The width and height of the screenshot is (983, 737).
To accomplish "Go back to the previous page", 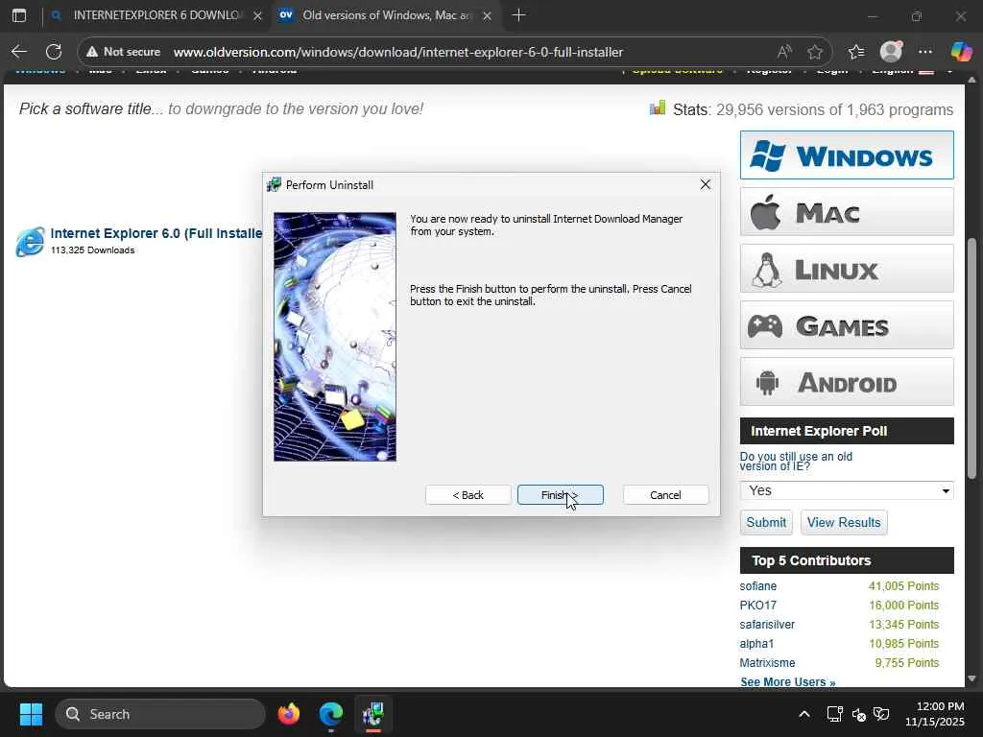I will [19, 52].
